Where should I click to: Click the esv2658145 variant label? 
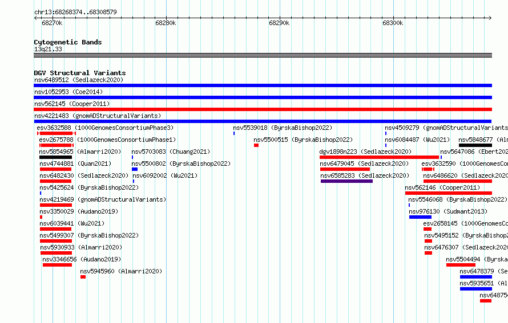coord(466,223)
